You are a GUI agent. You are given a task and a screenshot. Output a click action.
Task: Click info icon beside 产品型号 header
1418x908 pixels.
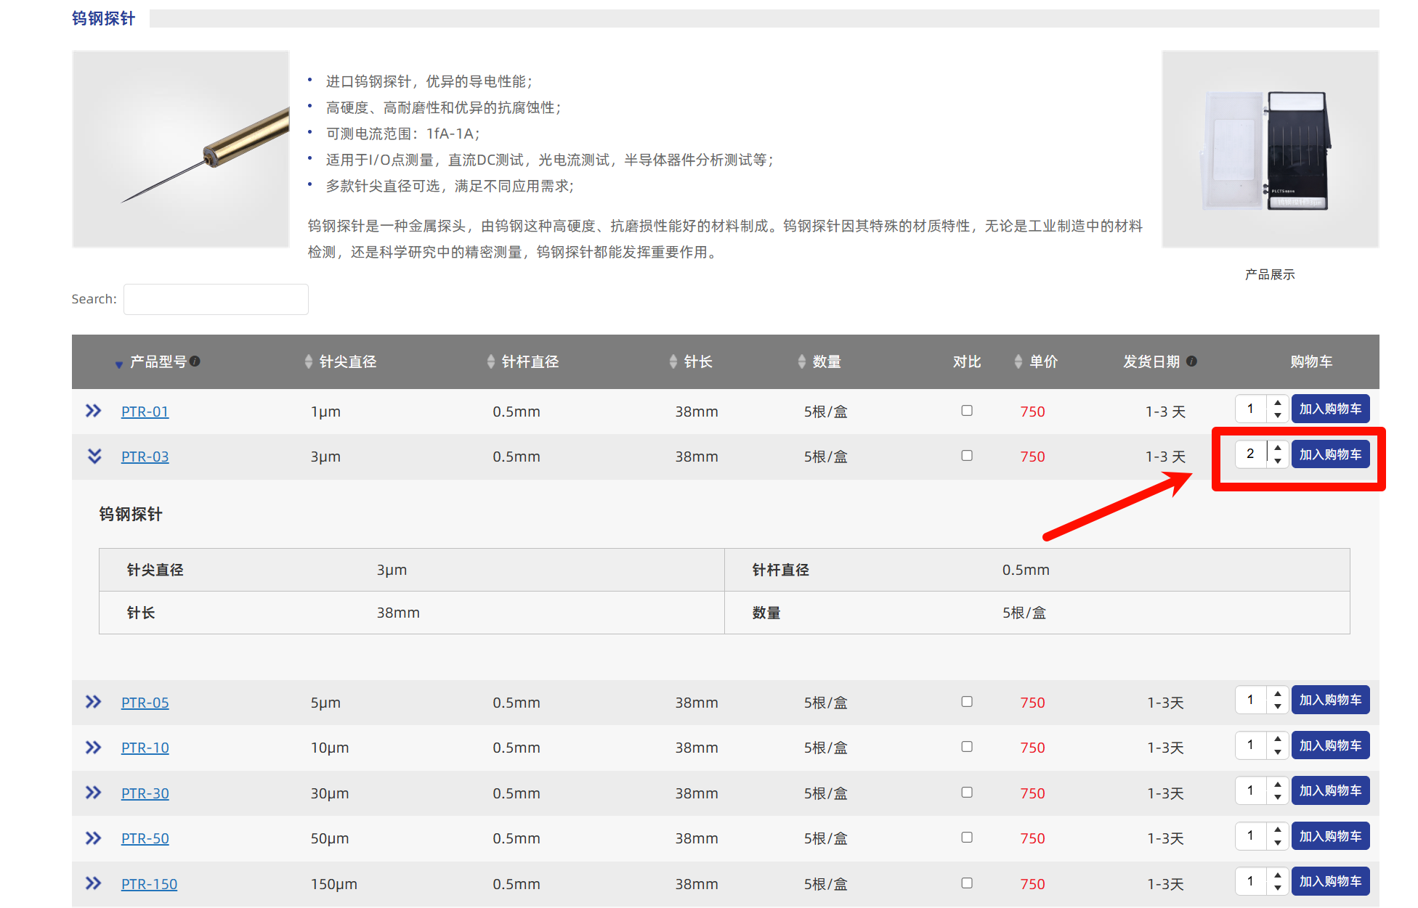coord(195,361)
